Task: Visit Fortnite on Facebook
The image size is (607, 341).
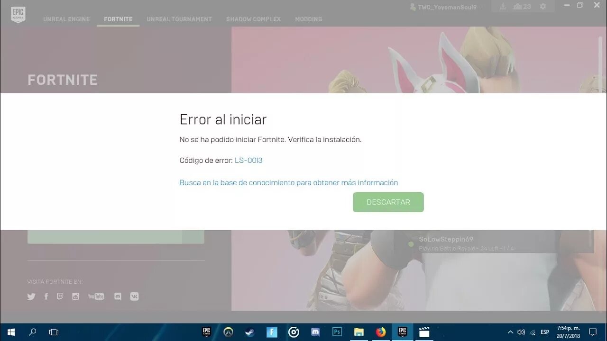Action: pos(46,296)
